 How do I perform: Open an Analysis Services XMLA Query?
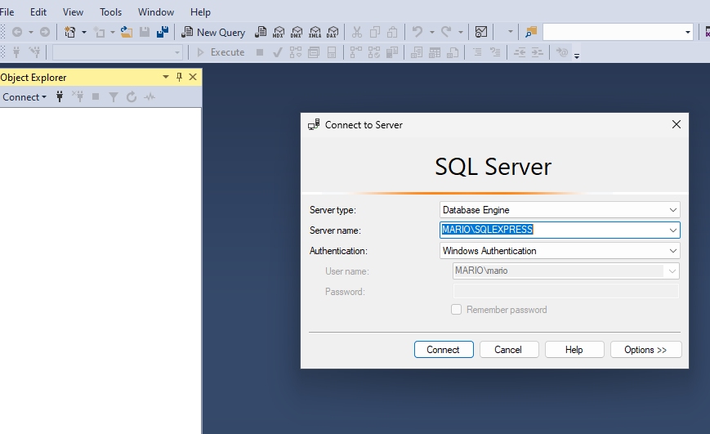[315, 32]
